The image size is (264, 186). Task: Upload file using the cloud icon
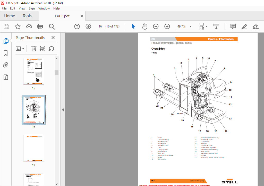(x=29, y=26)
